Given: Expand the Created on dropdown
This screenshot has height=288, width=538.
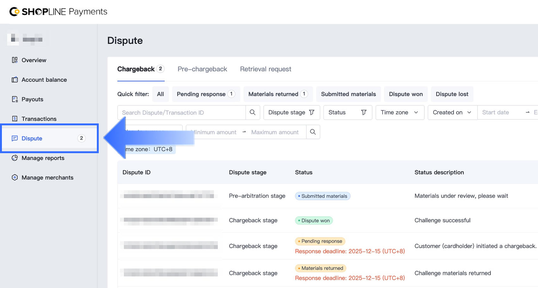Looking at the screenshot, I should [452, 112].
